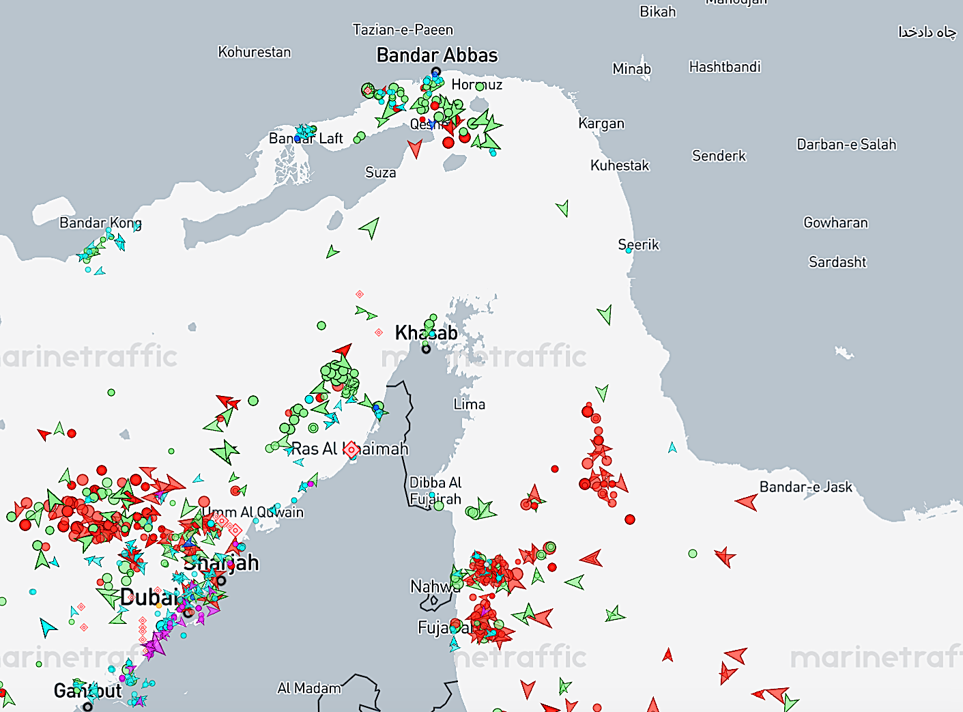Select the small red arrow at bottom right
The image size is (963, 712).
[x=667, y=655]
